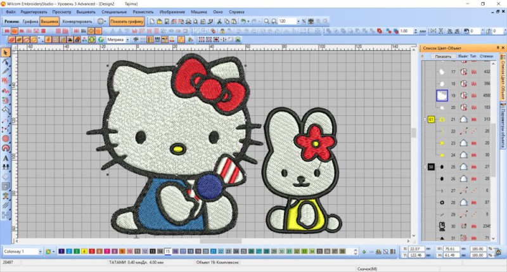Image resolution: width=507 pixels, height=272 pixels.
Task: Open the Colorway 1 dropdown
Action: point(40,251)
